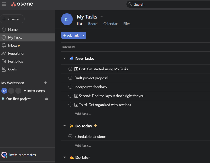The width and height of the screenshot is (210, 163).
Task: Click into the Search field
Action: 169,4
